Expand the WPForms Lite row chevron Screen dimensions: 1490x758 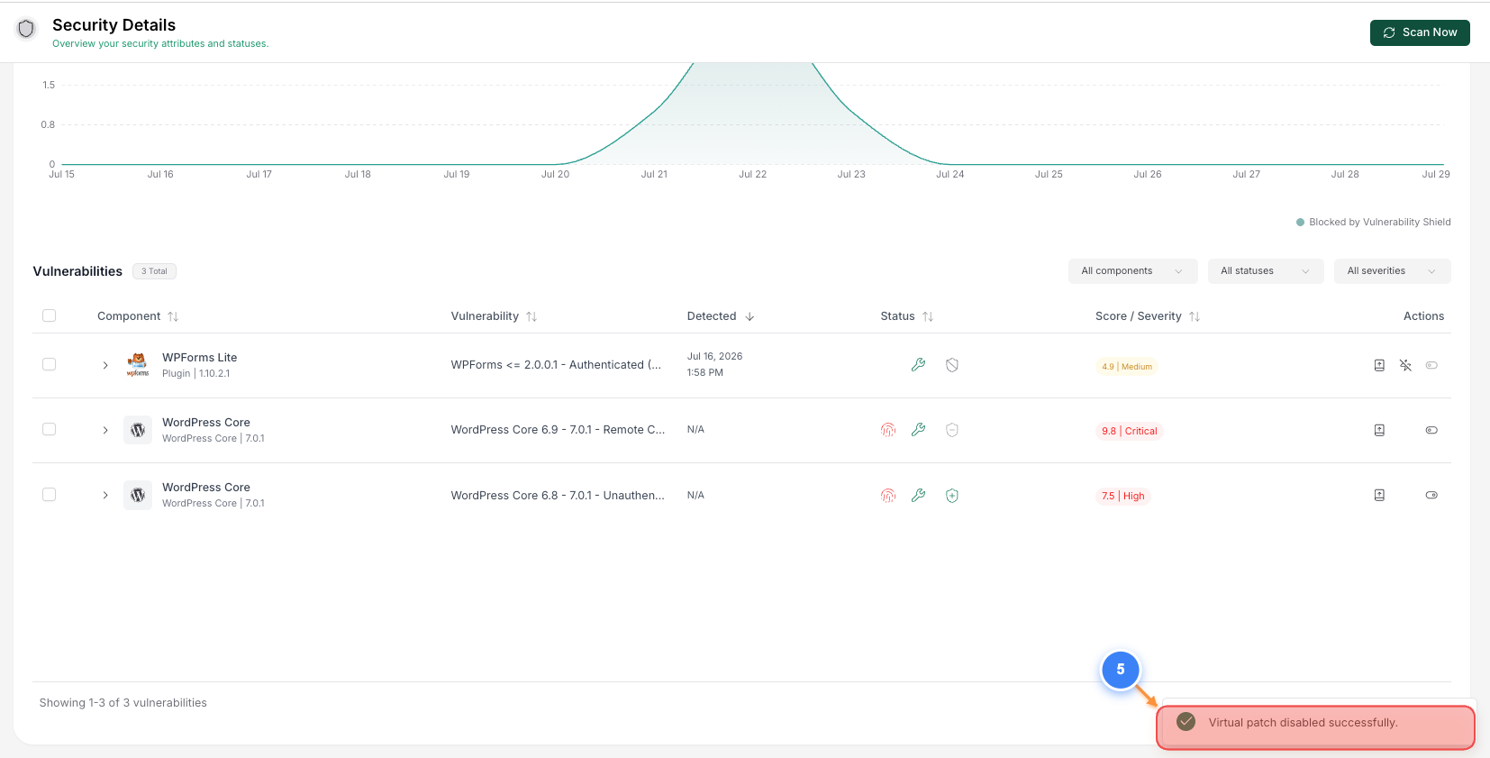(x=105, y=365)
